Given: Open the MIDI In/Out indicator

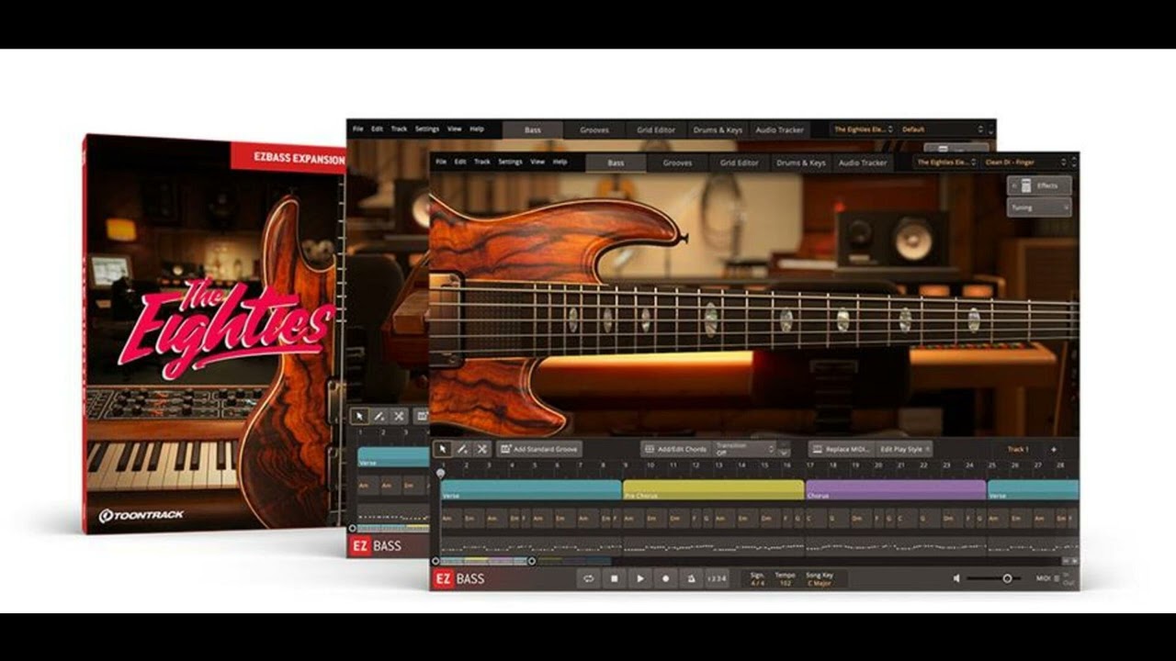Looking at the screenshot, I should click(x=1055, y=578).
